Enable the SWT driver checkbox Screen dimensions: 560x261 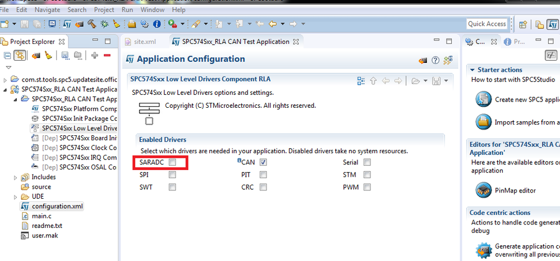172,187
